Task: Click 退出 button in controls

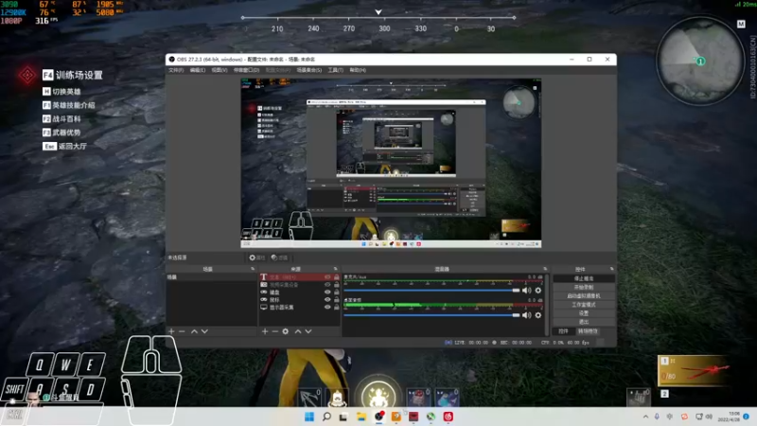Action: click(584, 322)
